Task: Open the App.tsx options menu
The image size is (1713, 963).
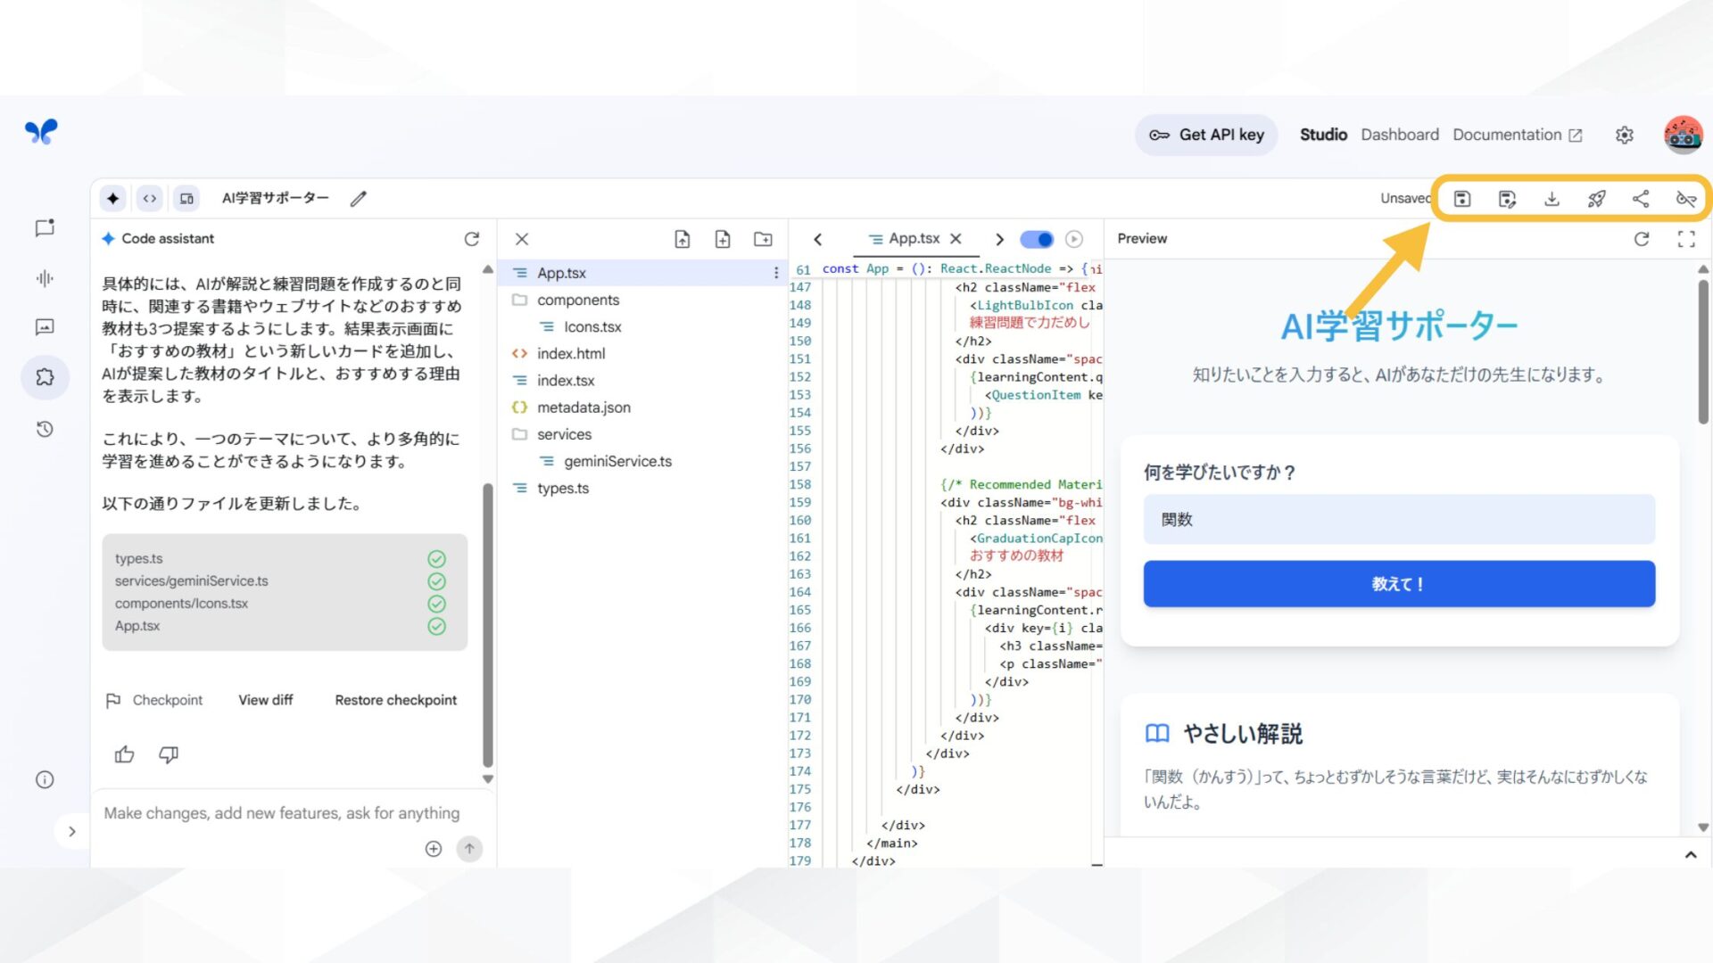Action: point(774,272)
